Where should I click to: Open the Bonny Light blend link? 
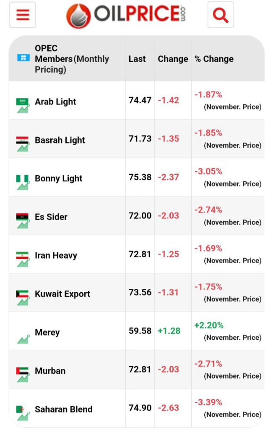click(x=58, y=178)
